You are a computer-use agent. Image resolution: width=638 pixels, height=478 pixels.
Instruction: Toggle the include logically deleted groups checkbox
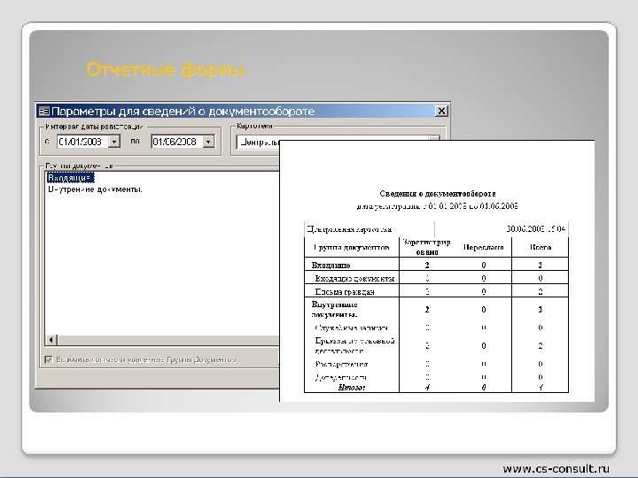pyautogui.click(x=49, y=359)
